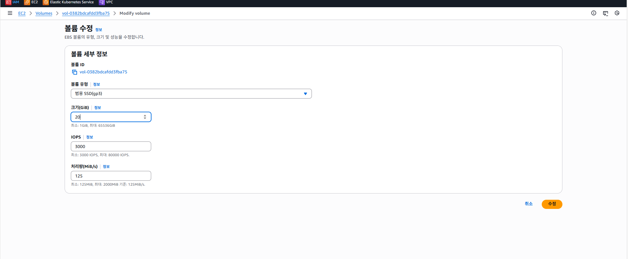The image size is (628, 259).
Task: Open the 정보 link next to IOPS
Action: [89, 137]
